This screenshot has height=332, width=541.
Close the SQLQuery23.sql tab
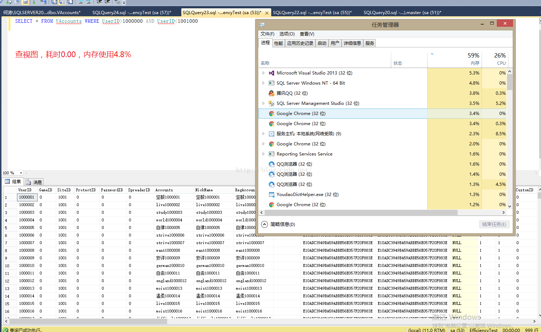click(267, 13)
